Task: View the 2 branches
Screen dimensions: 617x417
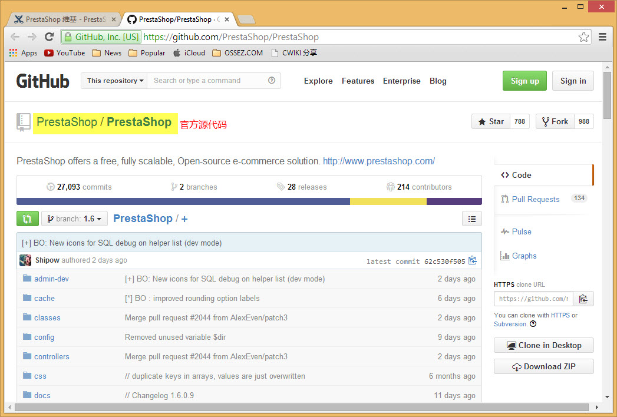Action: point(194,187)
